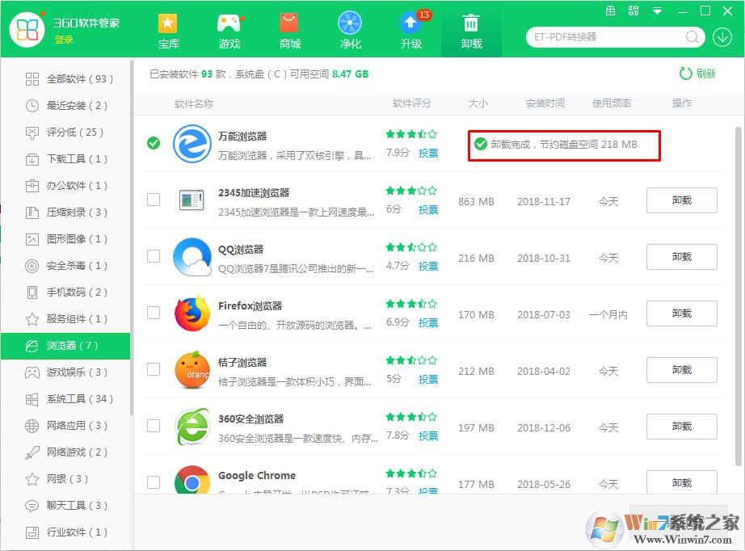The width and height of the screenshot is (745, 551).
Task: Select 网银 (3) category
Action: click(65, 479)
